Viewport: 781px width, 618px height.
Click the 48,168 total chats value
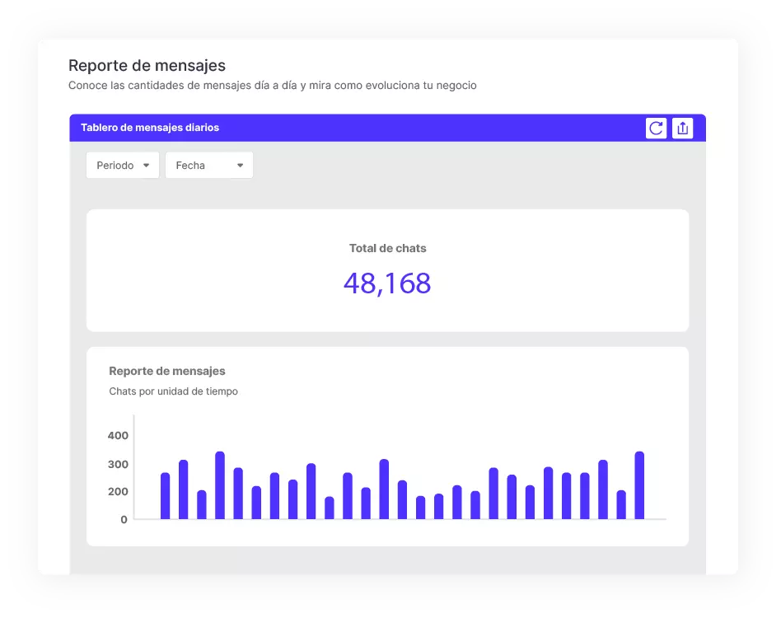point(387,283)
